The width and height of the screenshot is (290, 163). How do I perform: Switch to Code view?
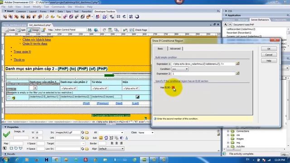10,30
